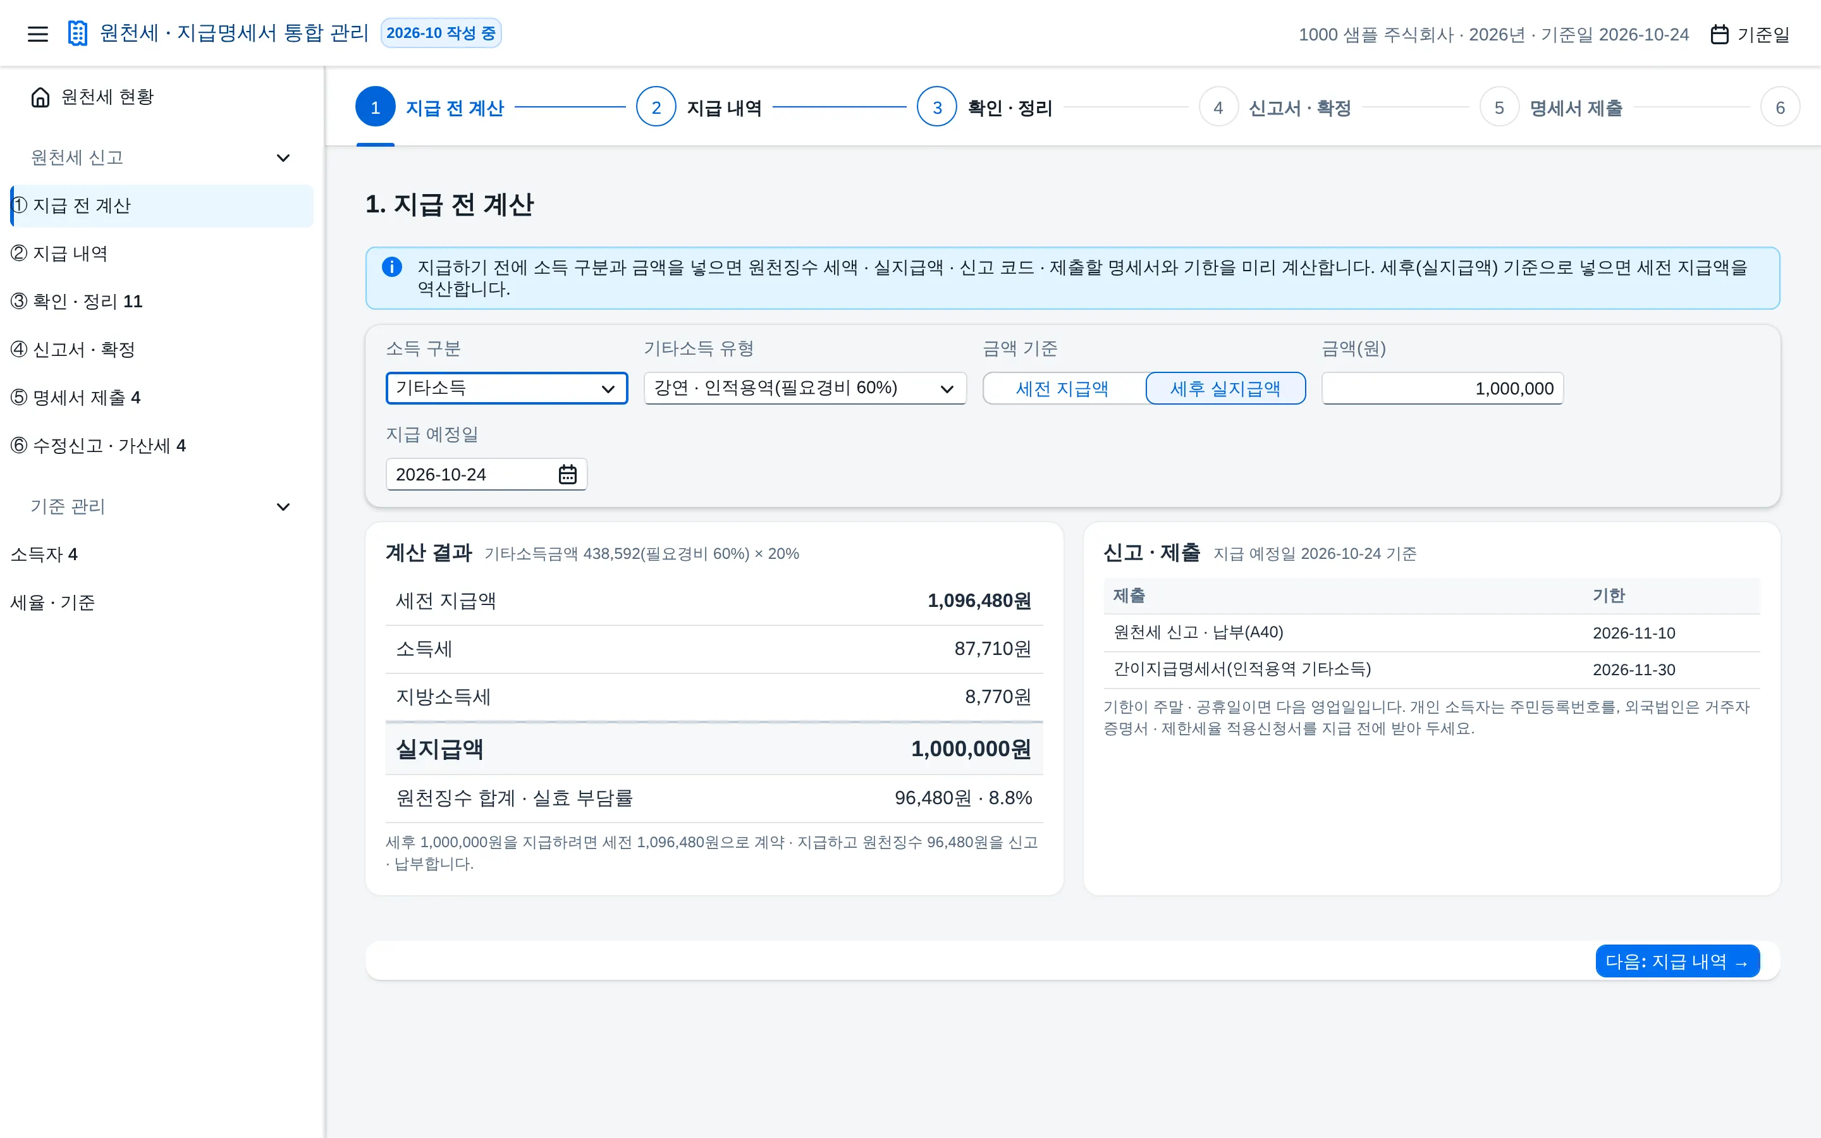Open ② 지급 내역 in sidebar
The height and width of the screenshot is (1138, 1821).
[x=162, y=254]
